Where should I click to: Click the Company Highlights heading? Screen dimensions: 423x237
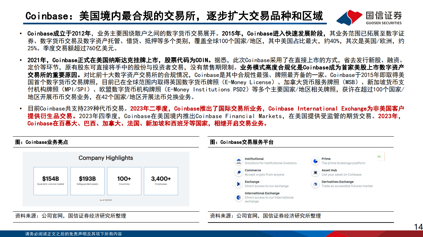[x=106, y=158]
